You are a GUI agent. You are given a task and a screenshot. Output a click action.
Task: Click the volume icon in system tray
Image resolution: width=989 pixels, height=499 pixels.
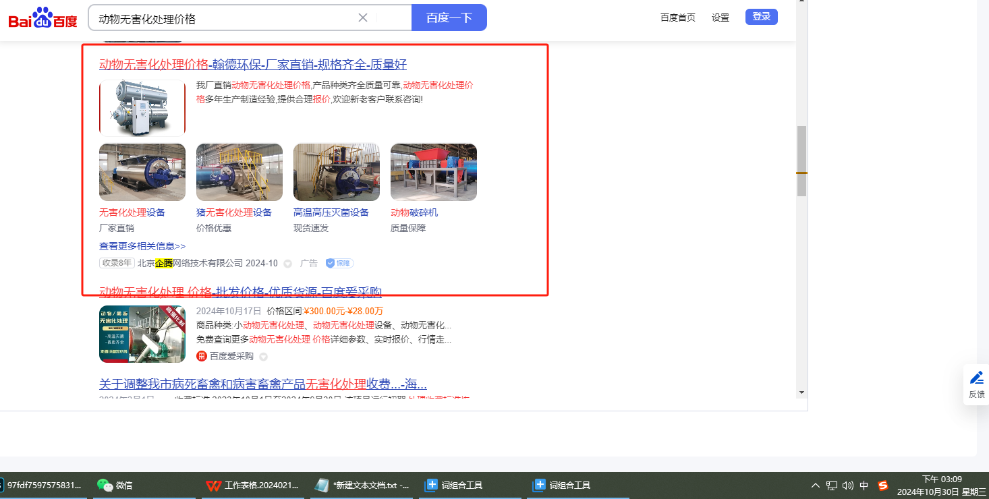pos(848,485)
